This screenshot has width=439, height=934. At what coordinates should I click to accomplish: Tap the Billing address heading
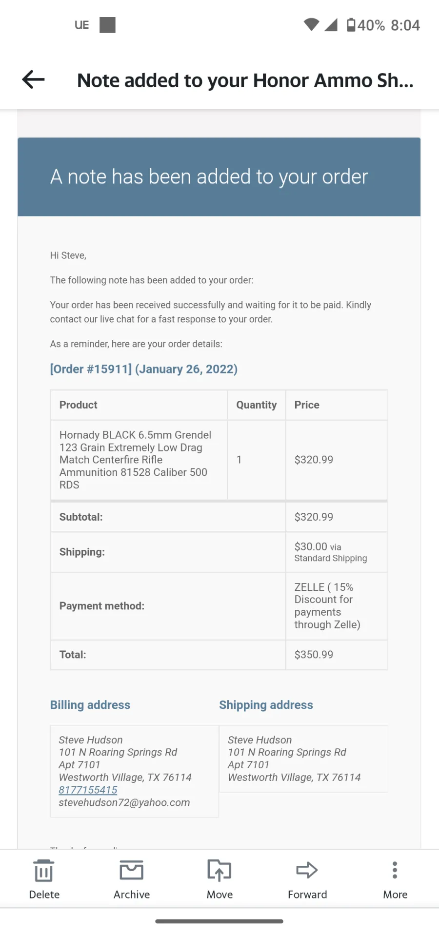tap(90, 705)
